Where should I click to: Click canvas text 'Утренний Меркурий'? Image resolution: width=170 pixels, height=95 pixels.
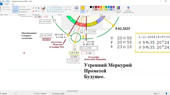108,65
